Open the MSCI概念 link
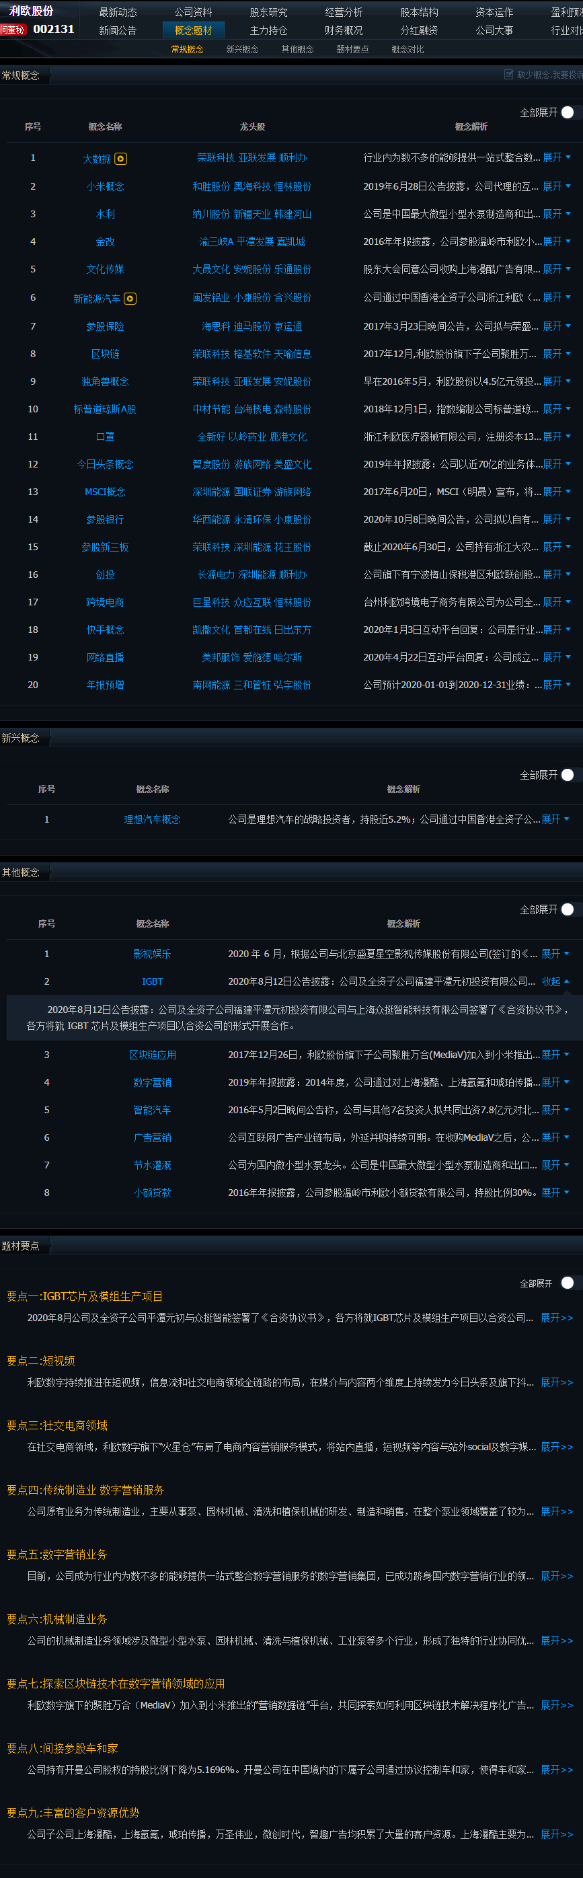583x1878 pixels. coord(105,492)
